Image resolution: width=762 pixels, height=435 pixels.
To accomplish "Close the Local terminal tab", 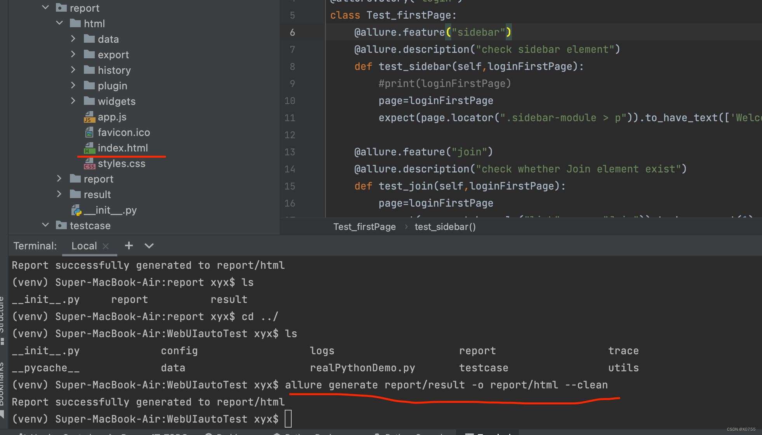I will [x=106, y=246].
